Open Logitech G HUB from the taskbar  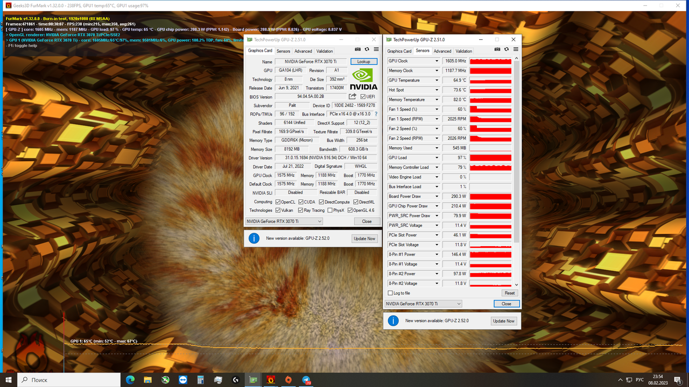[x=236, y=380]
